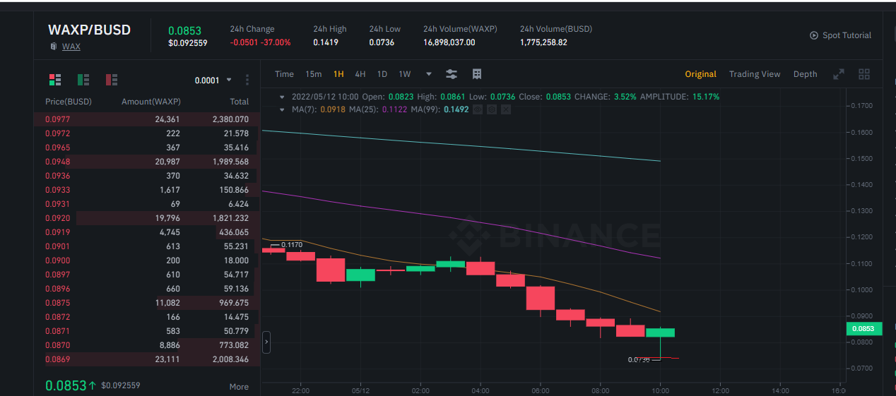This screenshot has height=396, width=896.
Task: Open the WAX info link
Action: (x=71, y=47)
